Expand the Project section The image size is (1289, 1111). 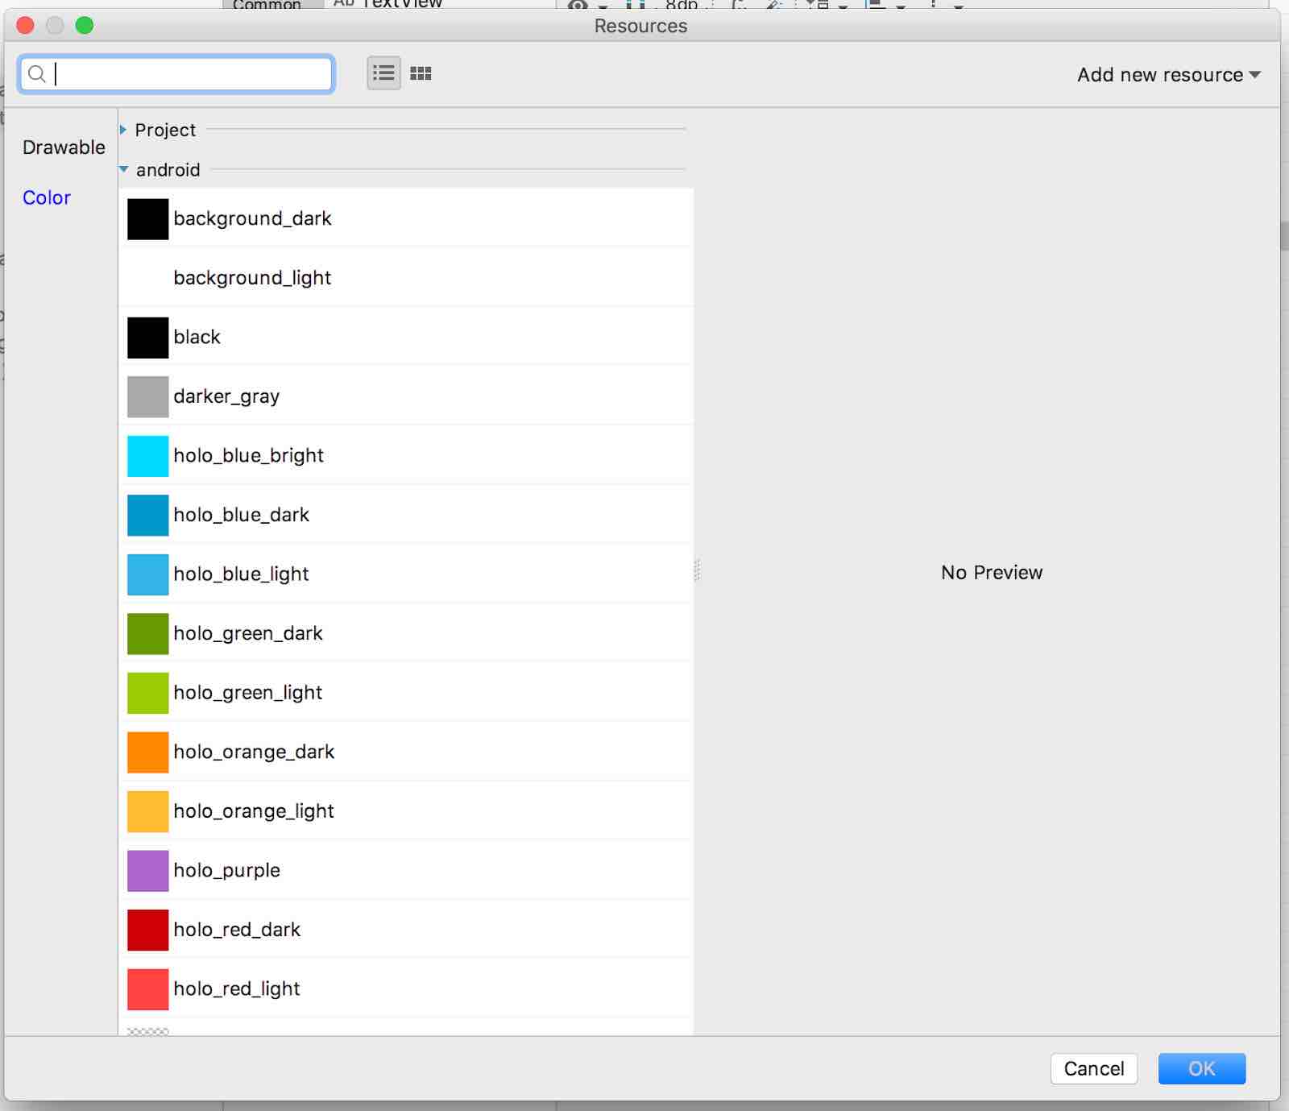[123, 130]
